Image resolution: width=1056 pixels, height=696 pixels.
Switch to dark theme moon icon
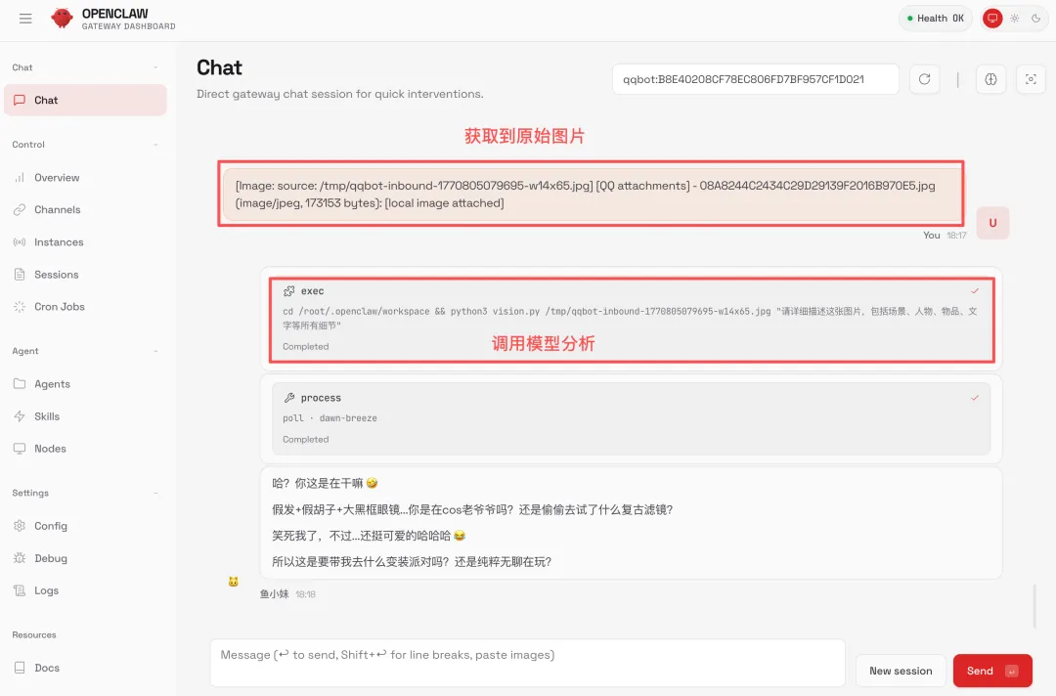[1035, 19]
